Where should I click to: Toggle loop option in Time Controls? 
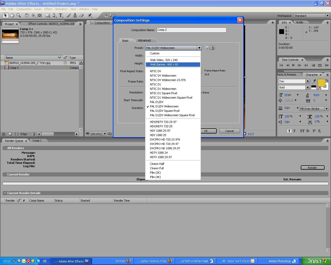point(320,65)
